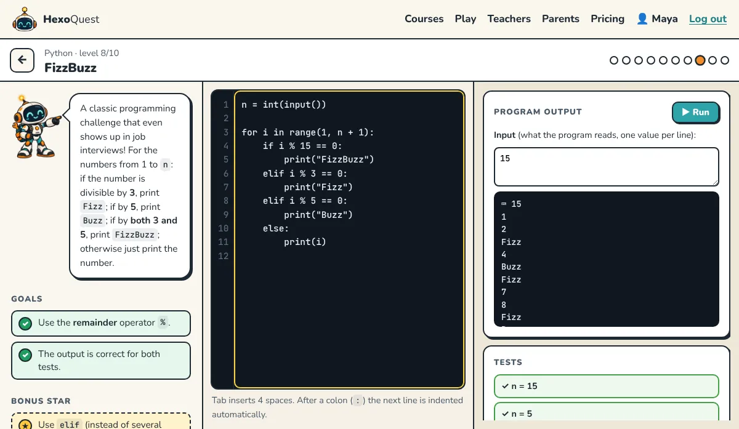The width and height of the screenshot is (739, 429).
Task: Select the fifth level progress dot
Action: click(x=663, y=60)
